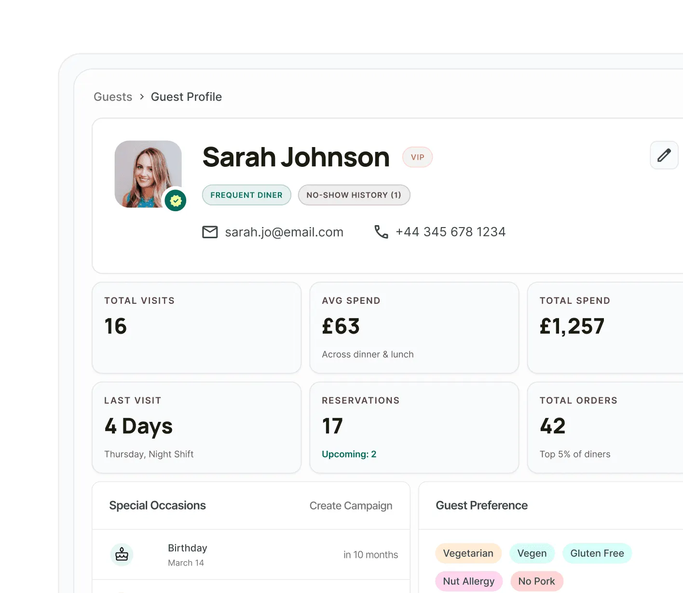Click the total orders value 42
Viewport: 683px width, 593px height.
[x=553, y=426]
